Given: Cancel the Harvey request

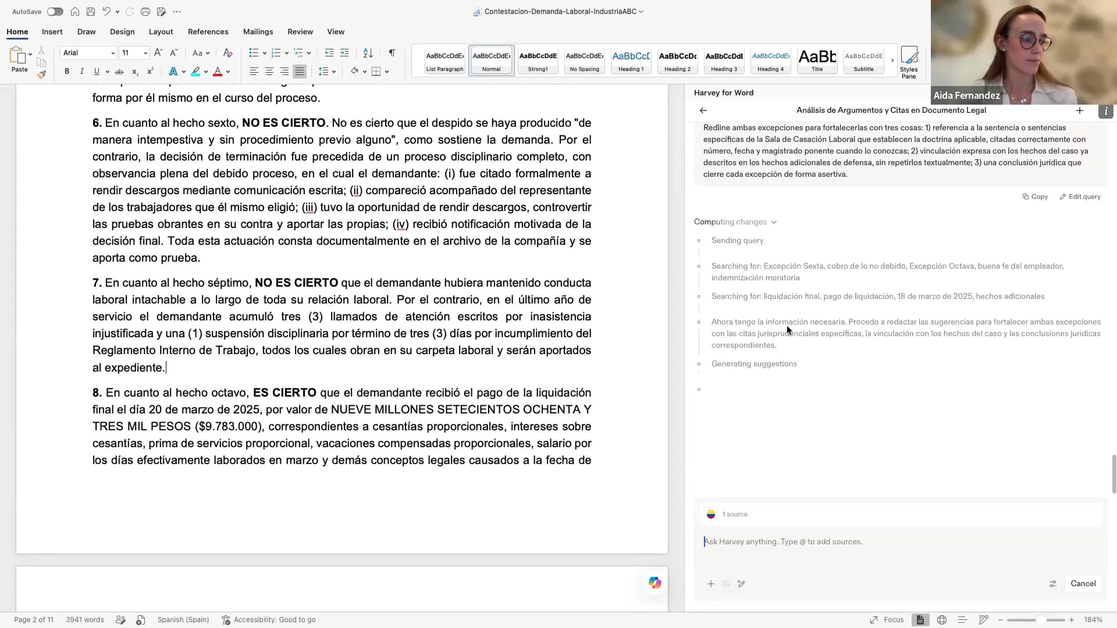Looking at the screenshot, I should (x=1083, y=584).
